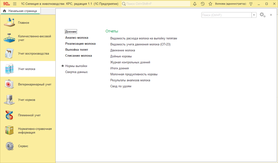Screen dimensions: 278x163
Task: Open the Движение молока report
Action: pos(123,50)
